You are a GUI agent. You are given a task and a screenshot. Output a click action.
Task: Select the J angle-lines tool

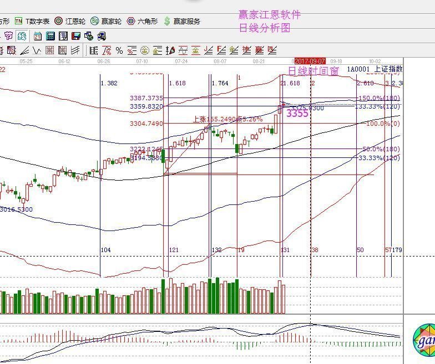coord(209,50)
